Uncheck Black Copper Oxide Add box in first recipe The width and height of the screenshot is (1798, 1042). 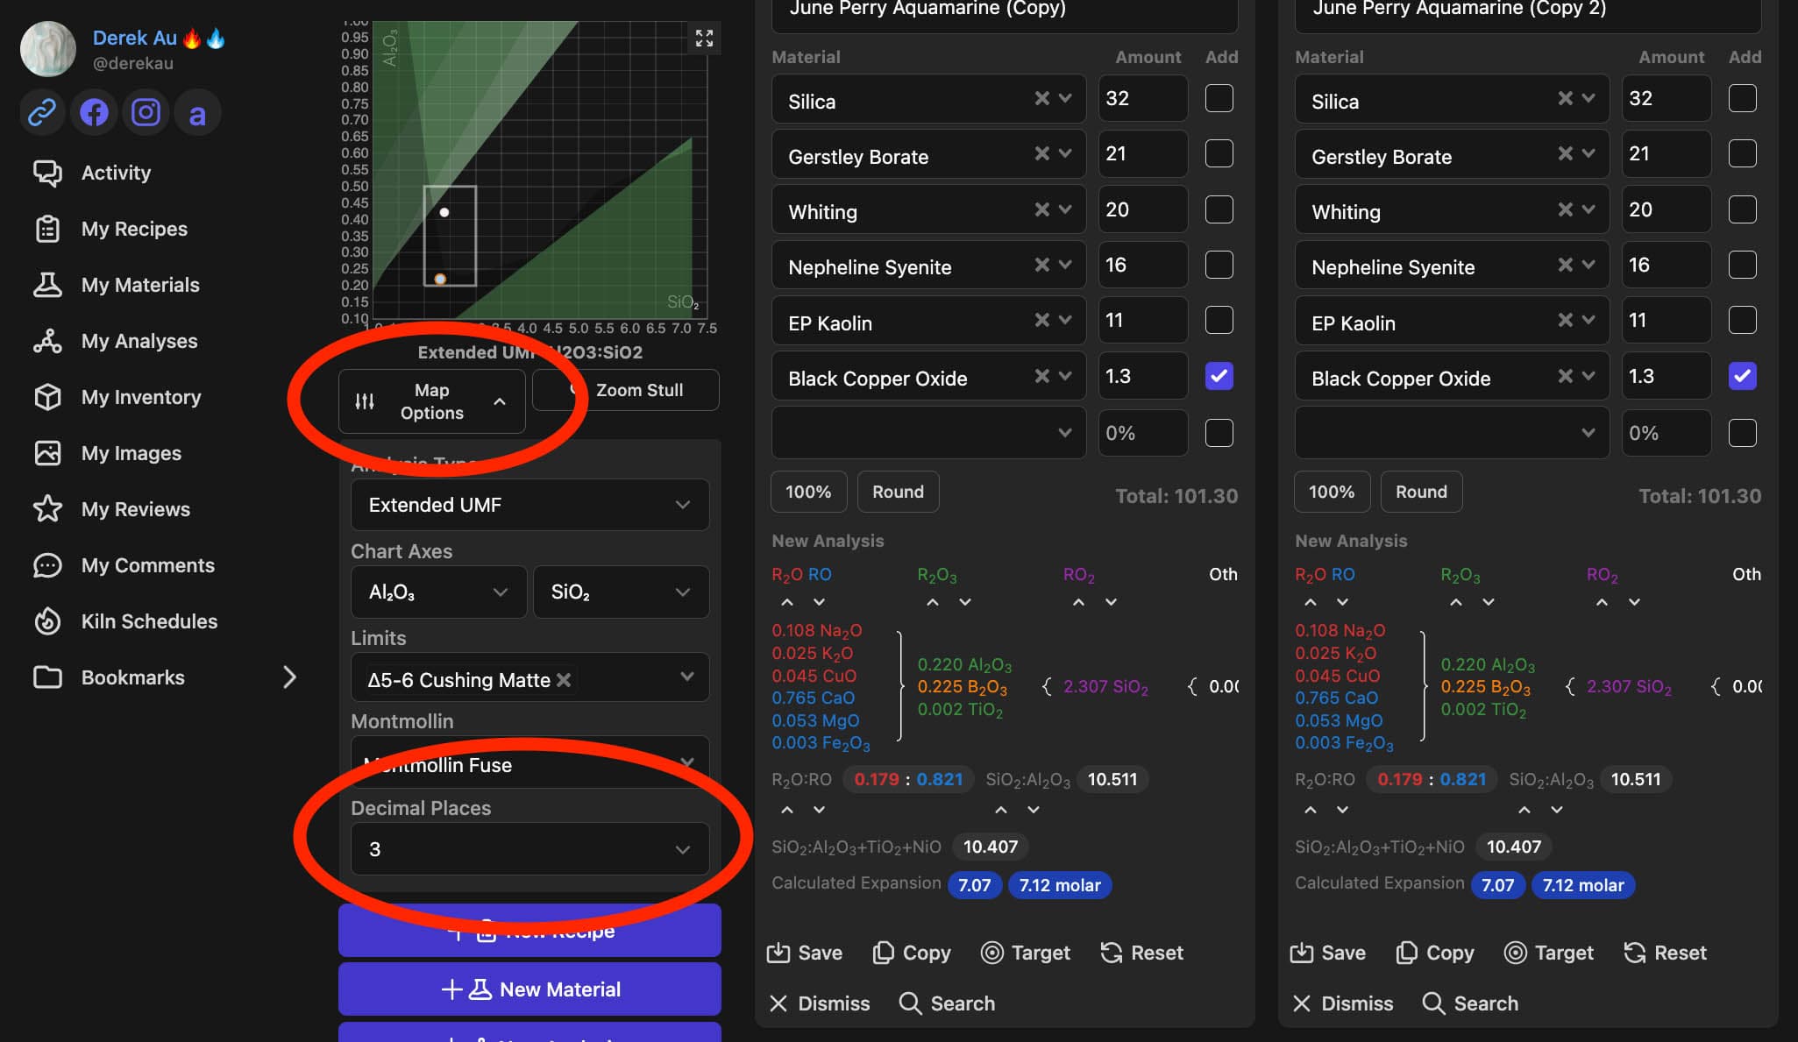tap(1219, 376)
